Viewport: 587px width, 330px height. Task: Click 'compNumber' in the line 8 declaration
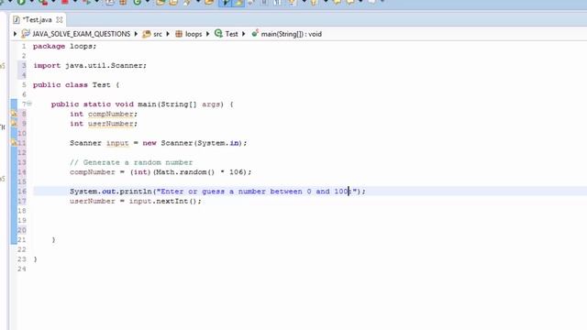point(111,114)
